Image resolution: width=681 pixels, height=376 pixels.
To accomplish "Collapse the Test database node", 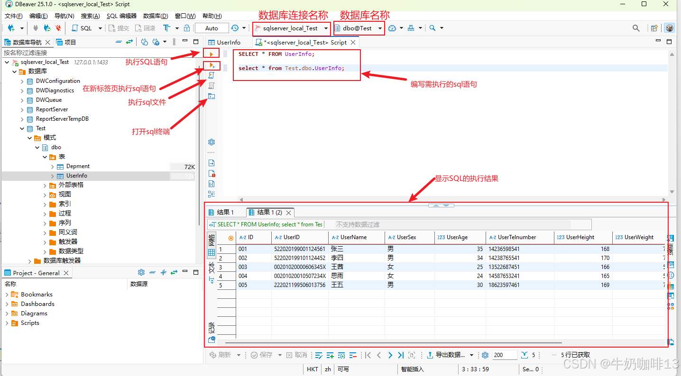I will 22,128.
